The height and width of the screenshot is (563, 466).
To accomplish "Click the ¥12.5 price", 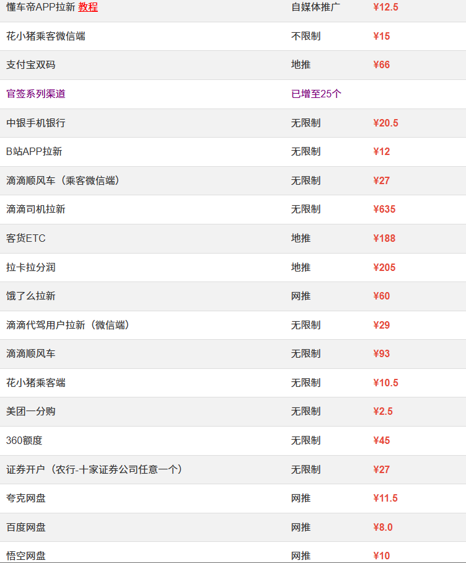I will (385, 7).
